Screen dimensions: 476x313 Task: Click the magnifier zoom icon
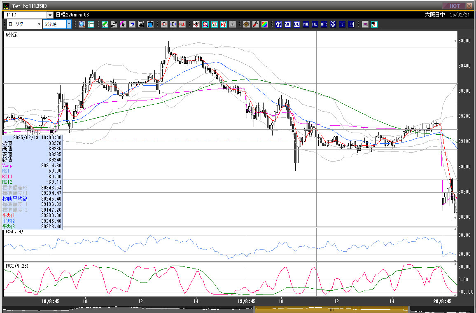[82, 24]
